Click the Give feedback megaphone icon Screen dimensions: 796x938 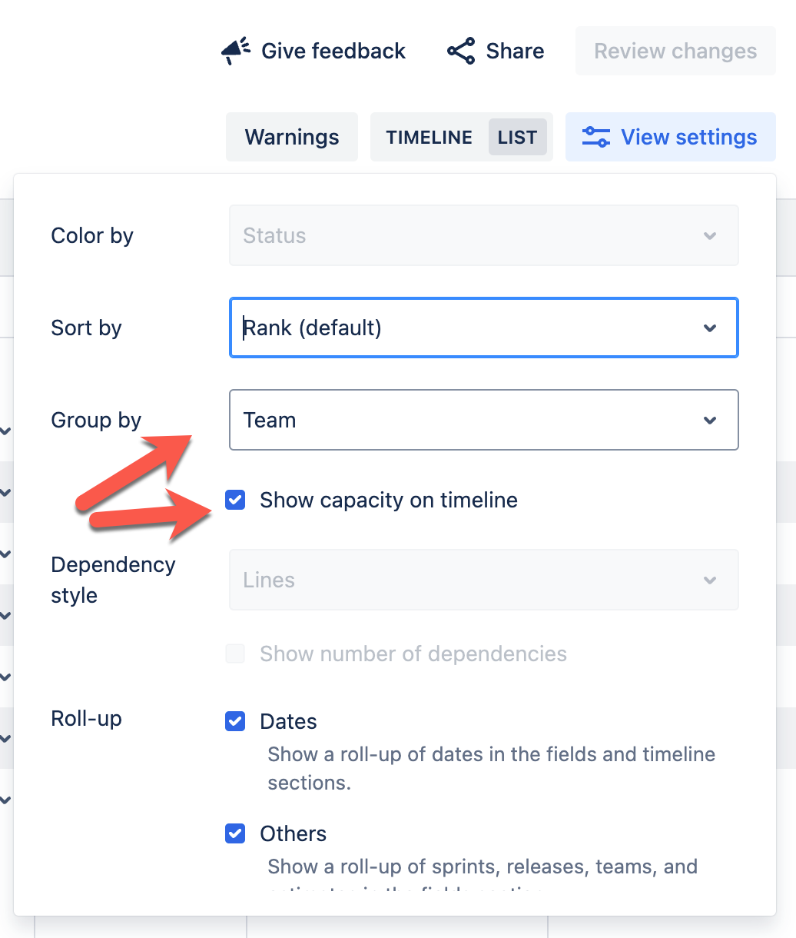coord(235,49)
